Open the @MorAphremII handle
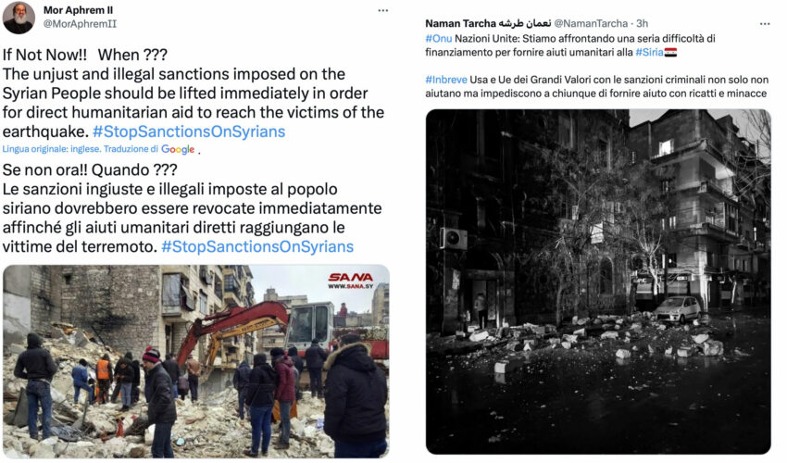787x463 pixels. [80, 23]
